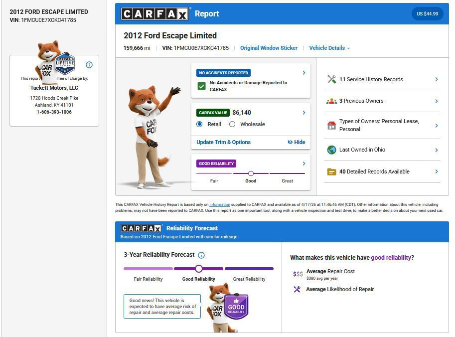Screen dimensions: 455x337
Task: Click the 2012 FORD ESCAPE LIMITED sidebar title
Action: click(x=49, y=12)
